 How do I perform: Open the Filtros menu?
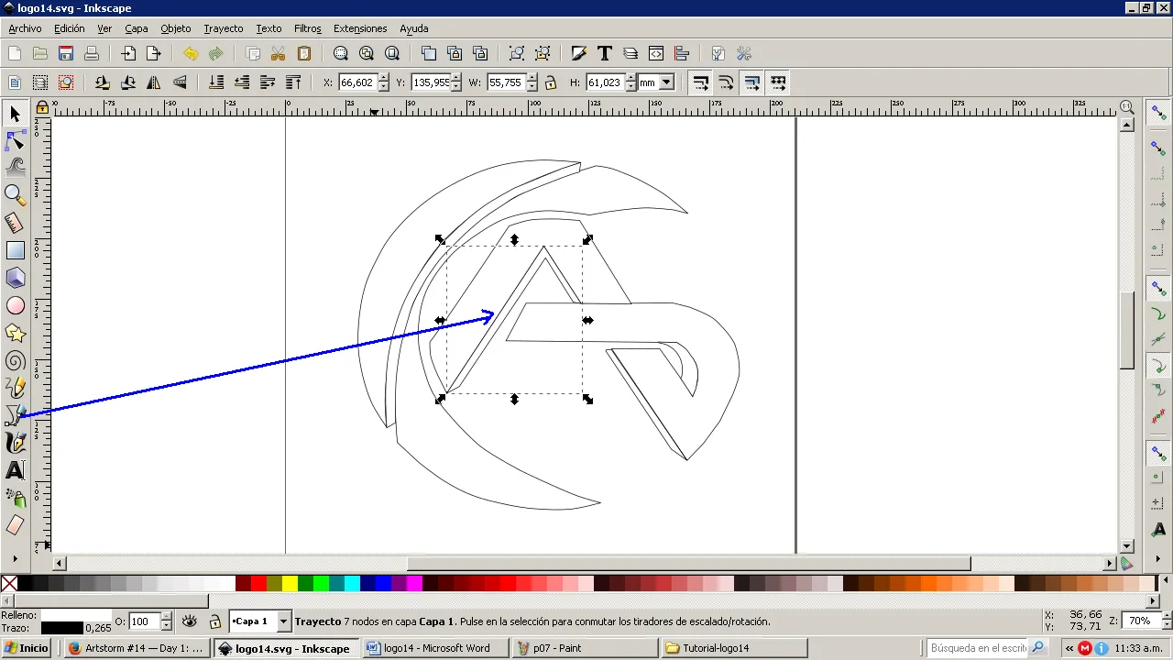(x=308, y=28)
